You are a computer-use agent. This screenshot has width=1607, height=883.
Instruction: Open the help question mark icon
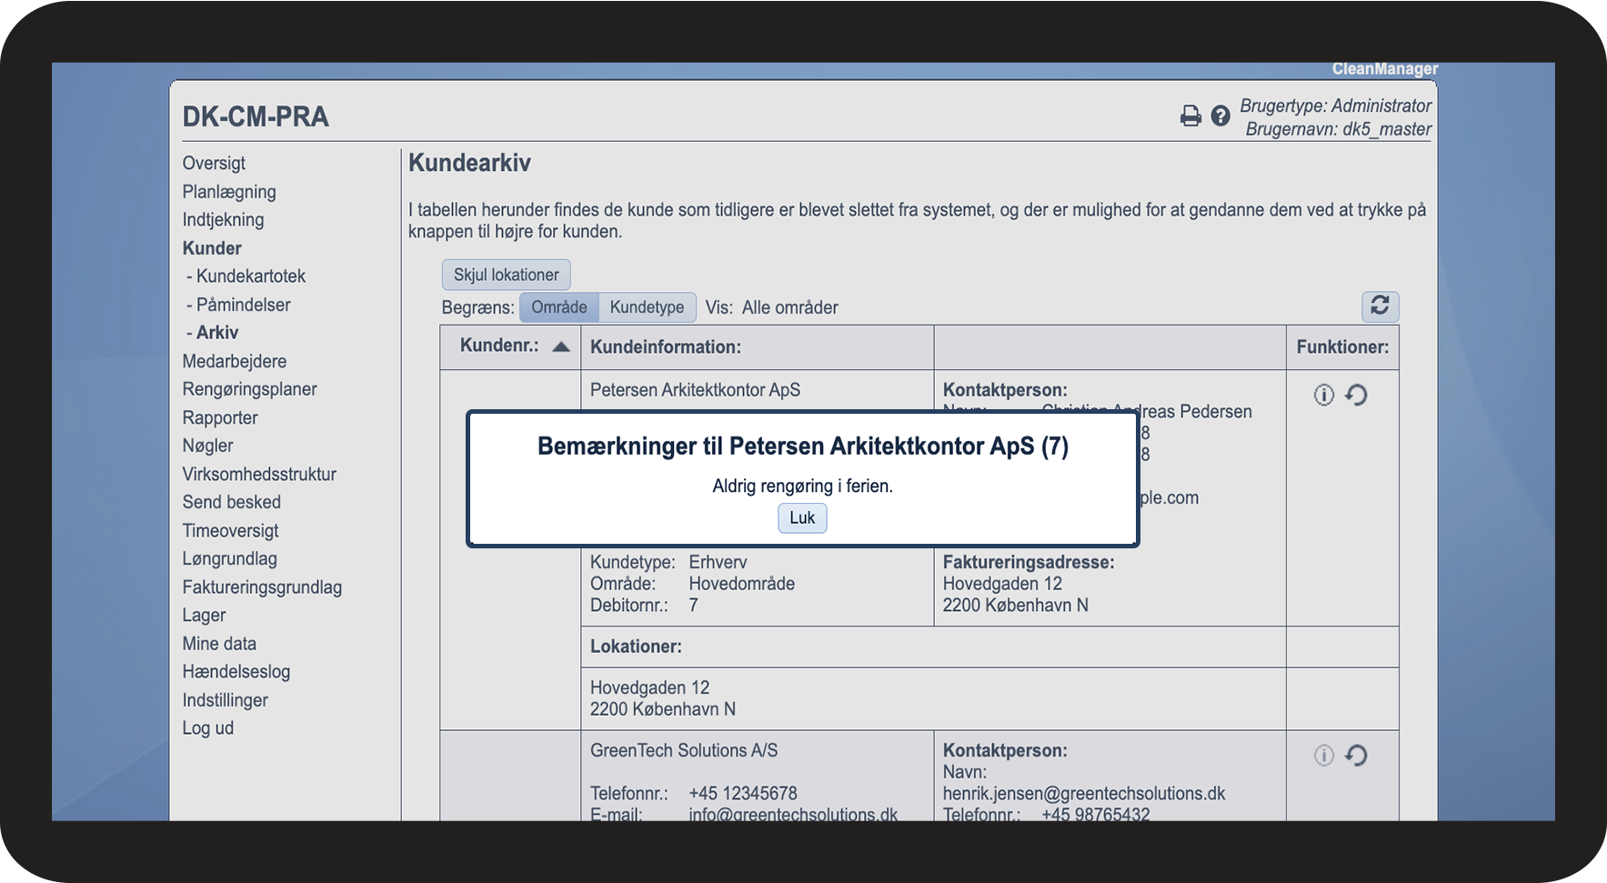(x=1220, y=116)
